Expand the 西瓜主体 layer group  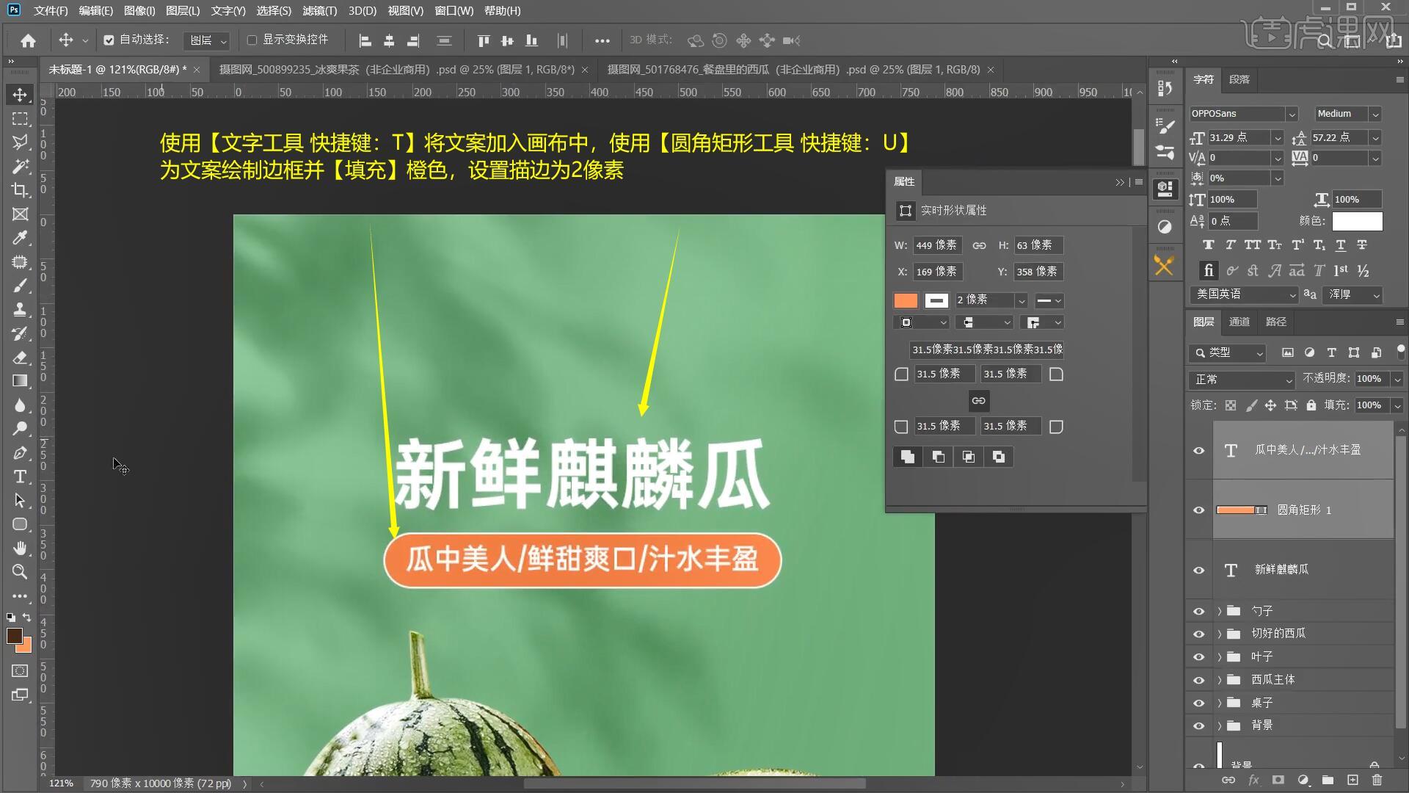click(1220, 680)
